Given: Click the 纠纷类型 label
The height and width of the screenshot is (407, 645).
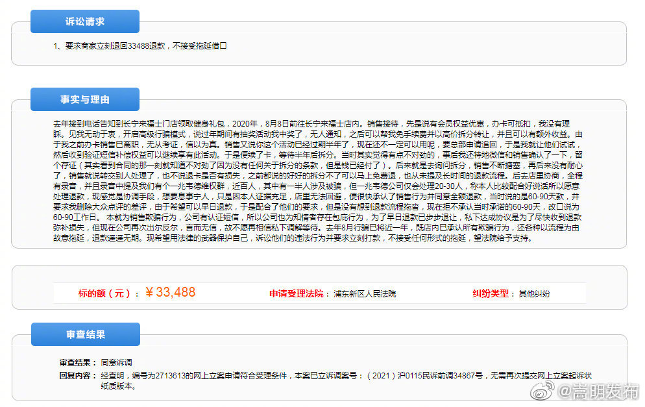Looking at the screenshot, I should click(x=490, y=293).
